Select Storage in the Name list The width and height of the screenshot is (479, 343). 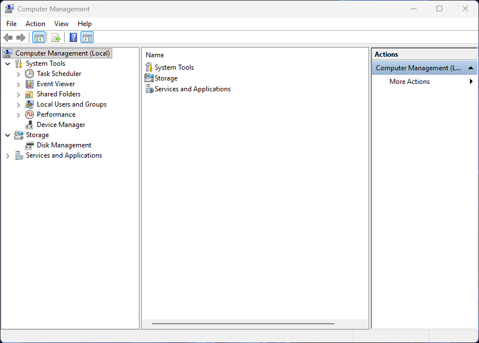click(166, 78)
